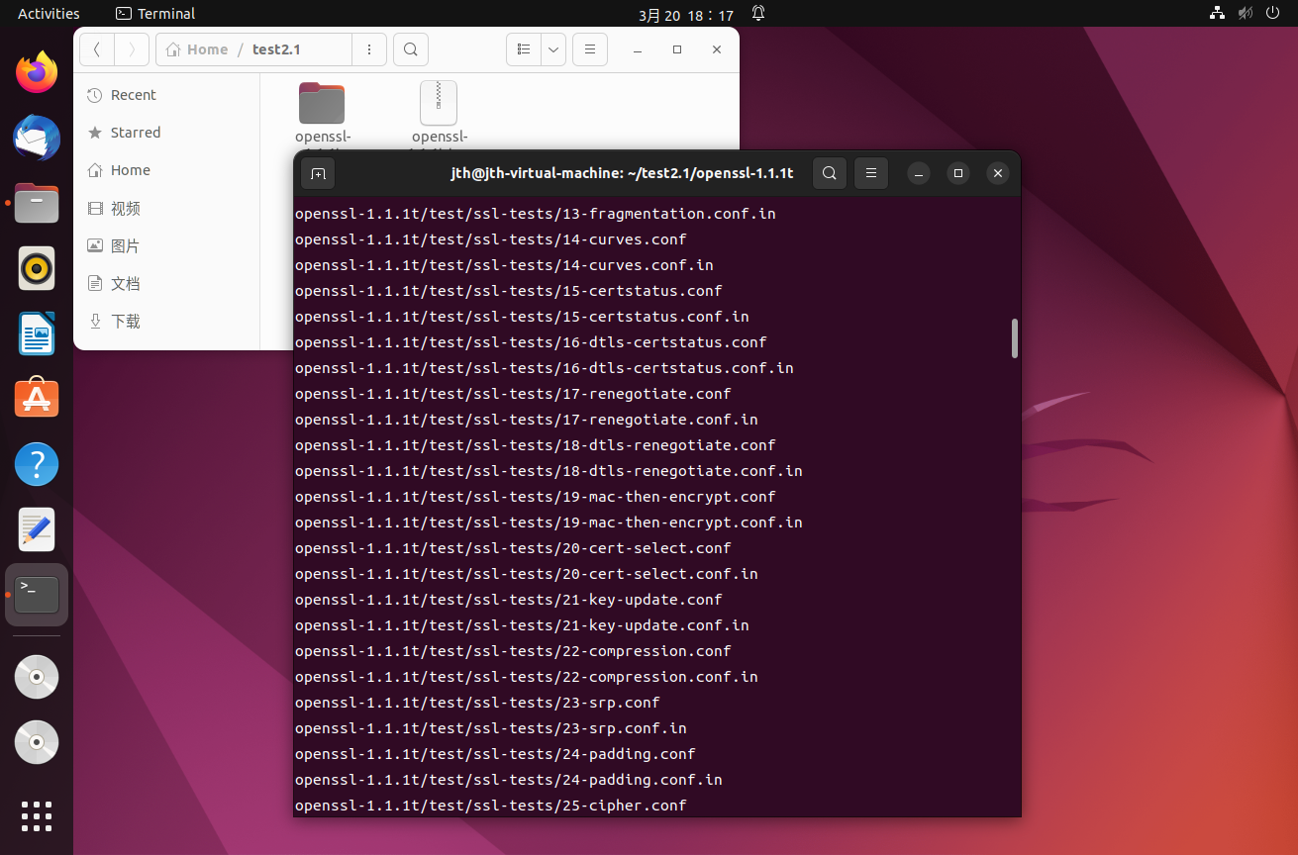The width and height of the screenshot is (1298, 855).
Task: Expand Files view options dropdown
Action: pyautogui.click(x=553, y=49)
